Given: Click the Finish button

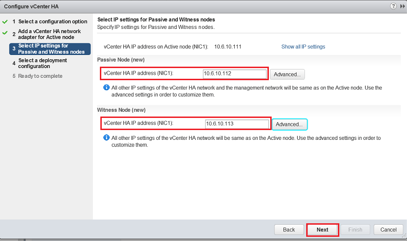Looking at the screenshot, I should point(355,230).
